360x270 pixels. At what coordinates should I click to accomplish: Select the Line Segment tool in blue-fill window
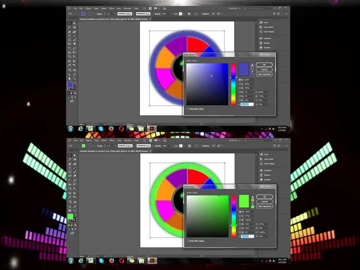74,36
